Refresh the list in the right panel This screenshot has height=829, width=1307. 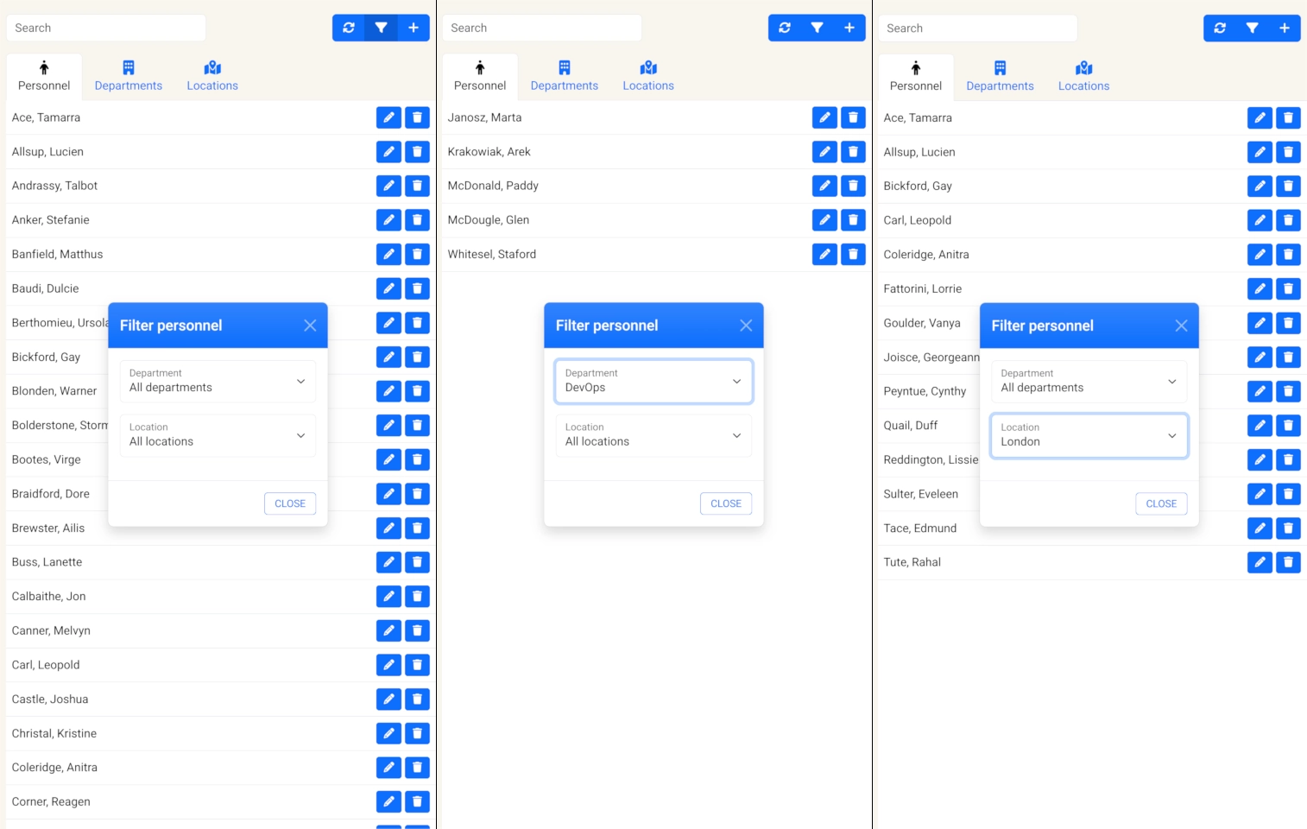[x=1220, y=28]
